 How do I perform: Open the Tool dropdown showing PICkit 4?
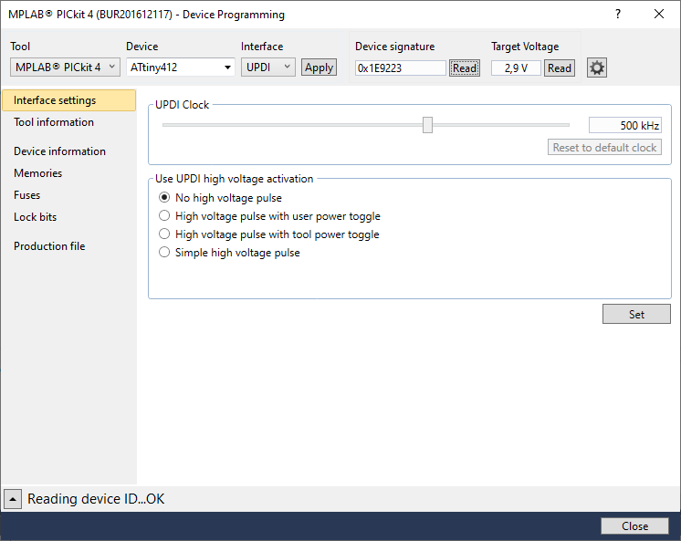[65, 68]
